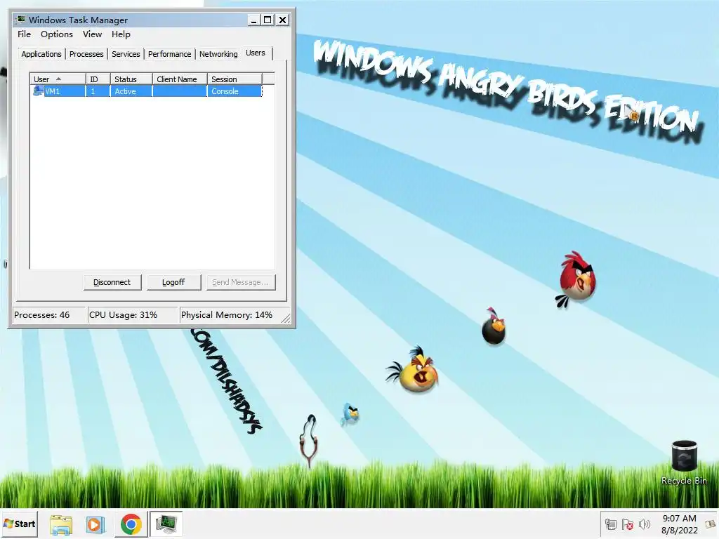The height and width of the screenshot is (539, 719).
Task: Open the Start menu
Action: [x=19, y=524]
